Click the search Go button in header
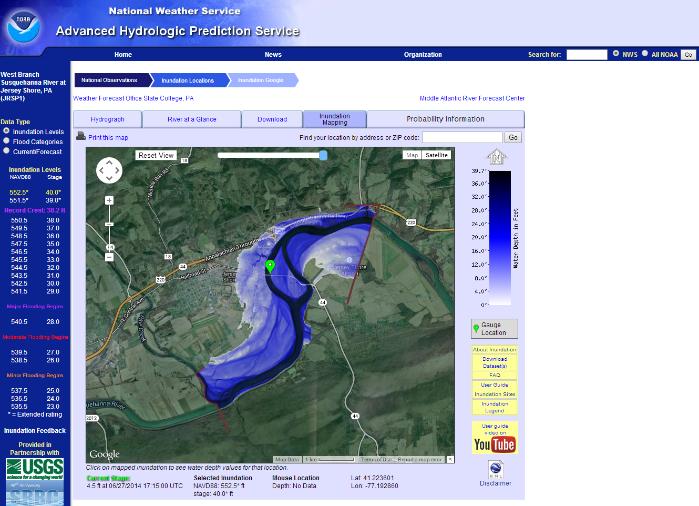699x506 pixels. click(688, 55)
